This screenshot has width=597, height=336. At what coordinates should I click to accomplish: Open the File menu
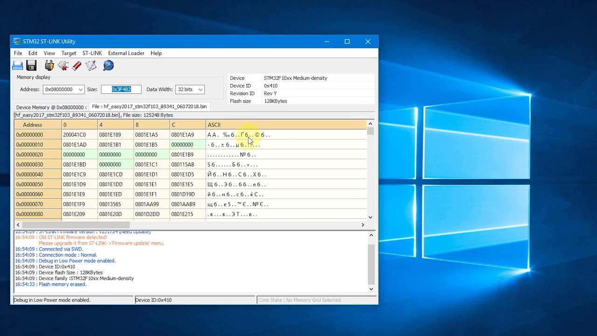tap(18, 53)
